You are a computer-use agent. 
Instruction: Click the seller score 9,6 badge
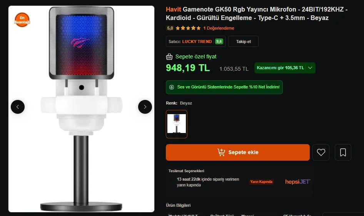click(219, 42)
